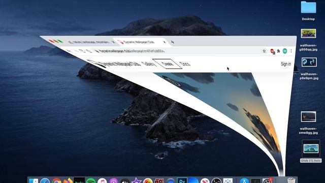
Task: Bookmark this page with the star icon
Action: 264,51
